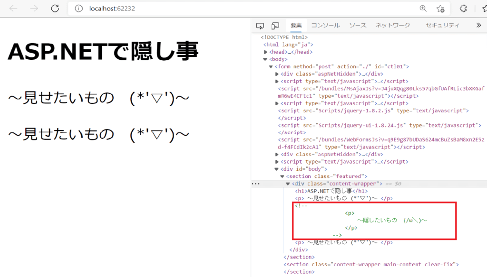Screen dimensions: 487x277
Task: Click the page heading ASP.NETで隠し事
Action: [x=103, y=51]
